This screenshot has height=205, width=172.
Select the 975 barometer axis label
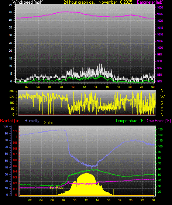coord(159,81)
